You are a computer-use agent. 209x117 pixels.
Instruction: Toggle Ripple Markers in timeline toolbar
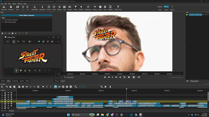point(71,87)
